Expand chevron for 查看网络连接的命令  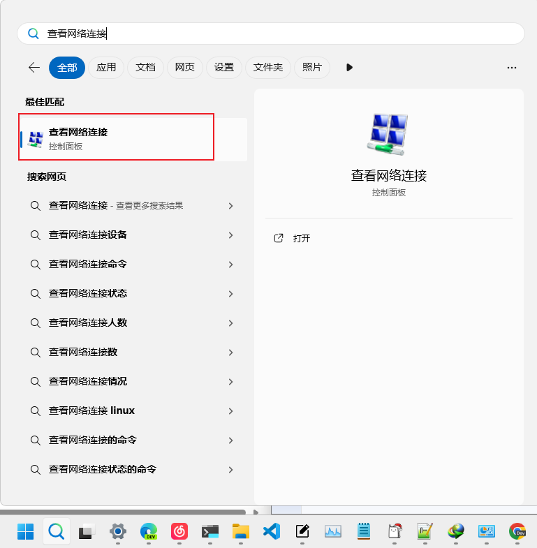click(230, 440)
